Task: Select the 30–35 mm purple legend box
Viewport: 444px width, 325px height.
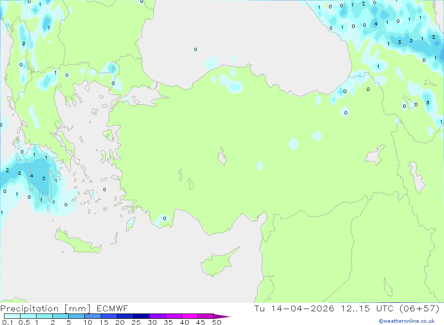Action: point(157,316)
